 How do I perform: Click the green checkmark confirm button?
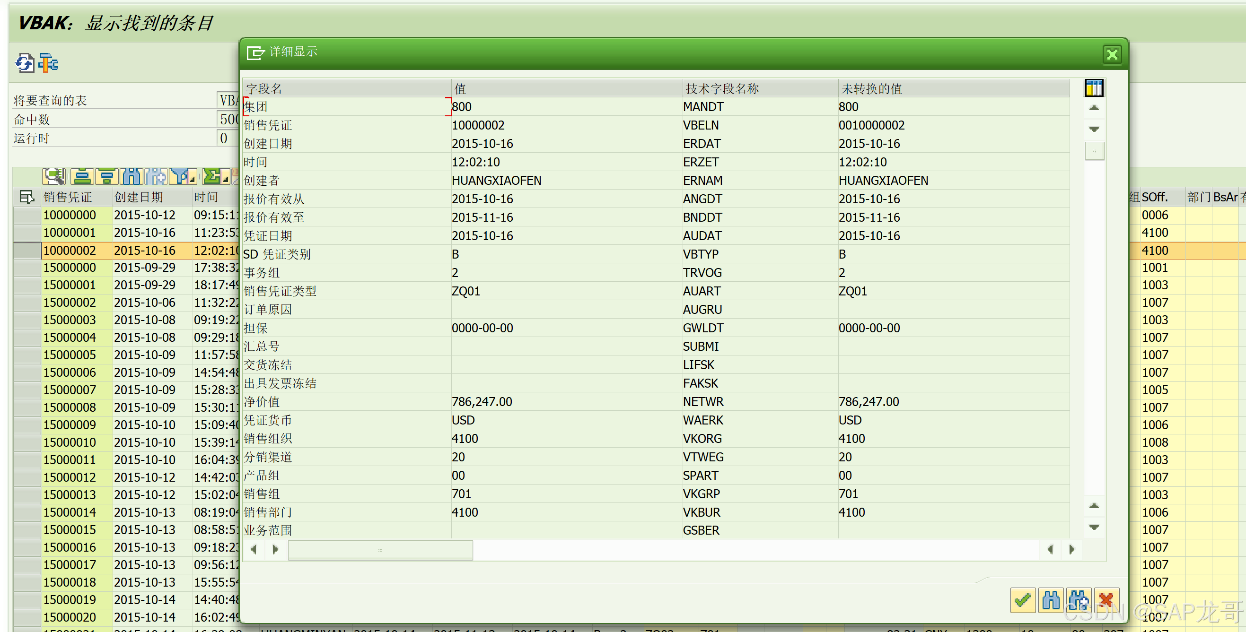click(x=1023, y=600)
